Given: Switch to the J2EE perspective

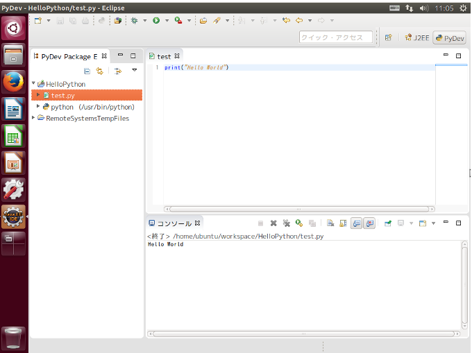Looking at the screenshot, I should [417, 38].
